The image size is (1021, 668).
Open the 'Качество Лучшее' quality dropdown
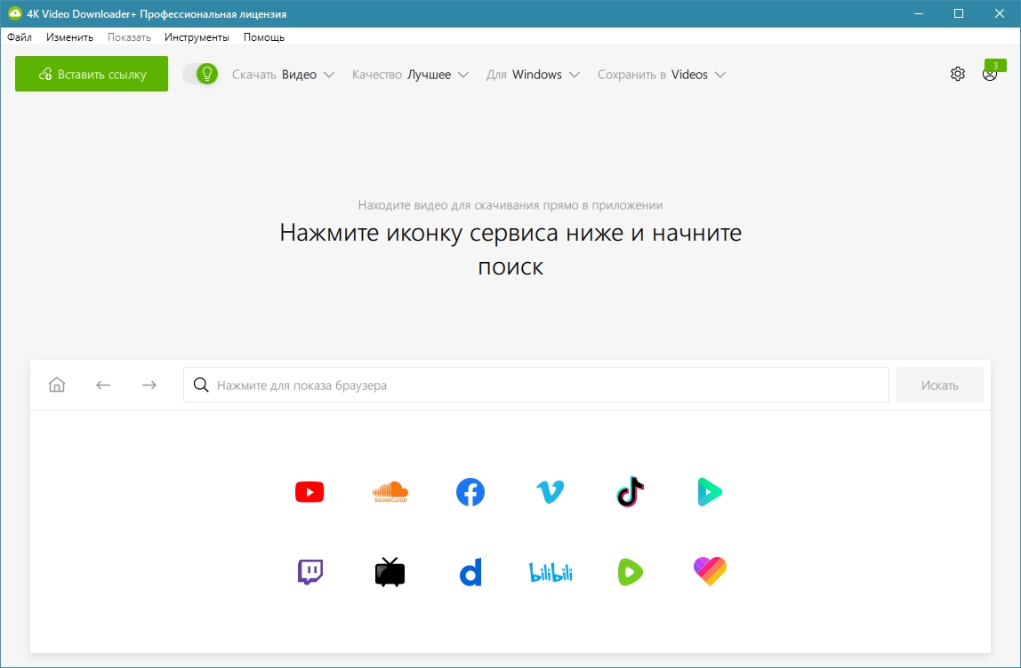coord(410,75)
